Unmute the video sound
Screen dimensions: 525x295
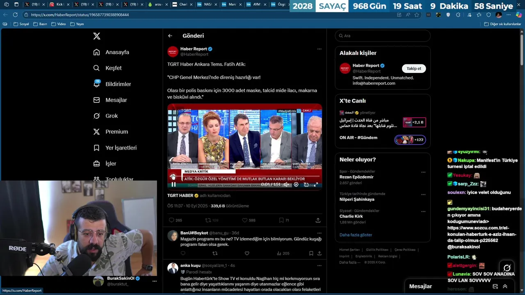coord(286,185)
